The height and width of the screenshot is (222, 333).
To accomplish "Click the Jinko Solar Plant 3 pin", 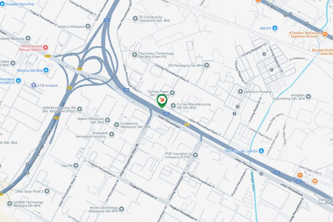I will 47,191.
